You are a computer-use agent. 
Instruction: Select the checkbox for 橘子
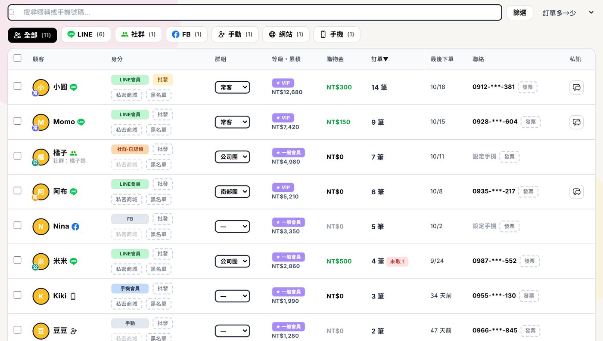coord(17,156)
